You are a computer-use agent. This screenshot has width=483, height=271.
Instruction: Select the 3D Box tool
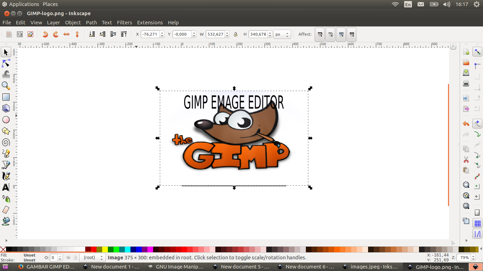[x=6, y=108]
